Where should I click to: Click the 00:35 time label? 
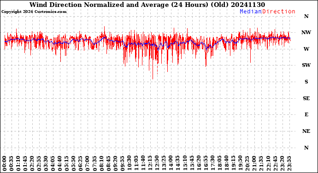point(12,163)
